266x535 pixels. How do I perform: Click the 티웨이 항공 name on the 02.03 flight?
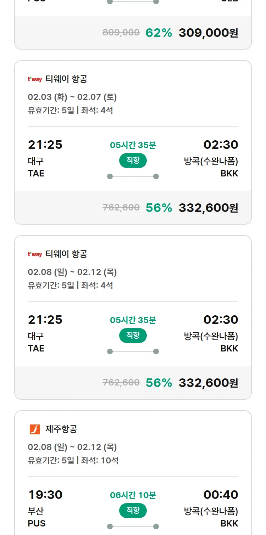66,79
